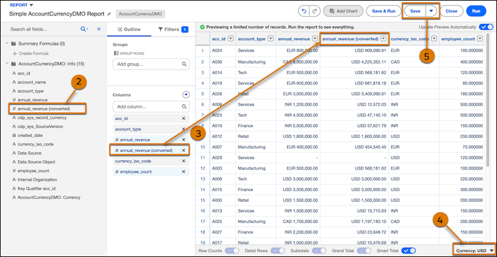Viewport: 497px width, 257px height.
Task: Click search icon in Add group field
Action: click(184, 64)
